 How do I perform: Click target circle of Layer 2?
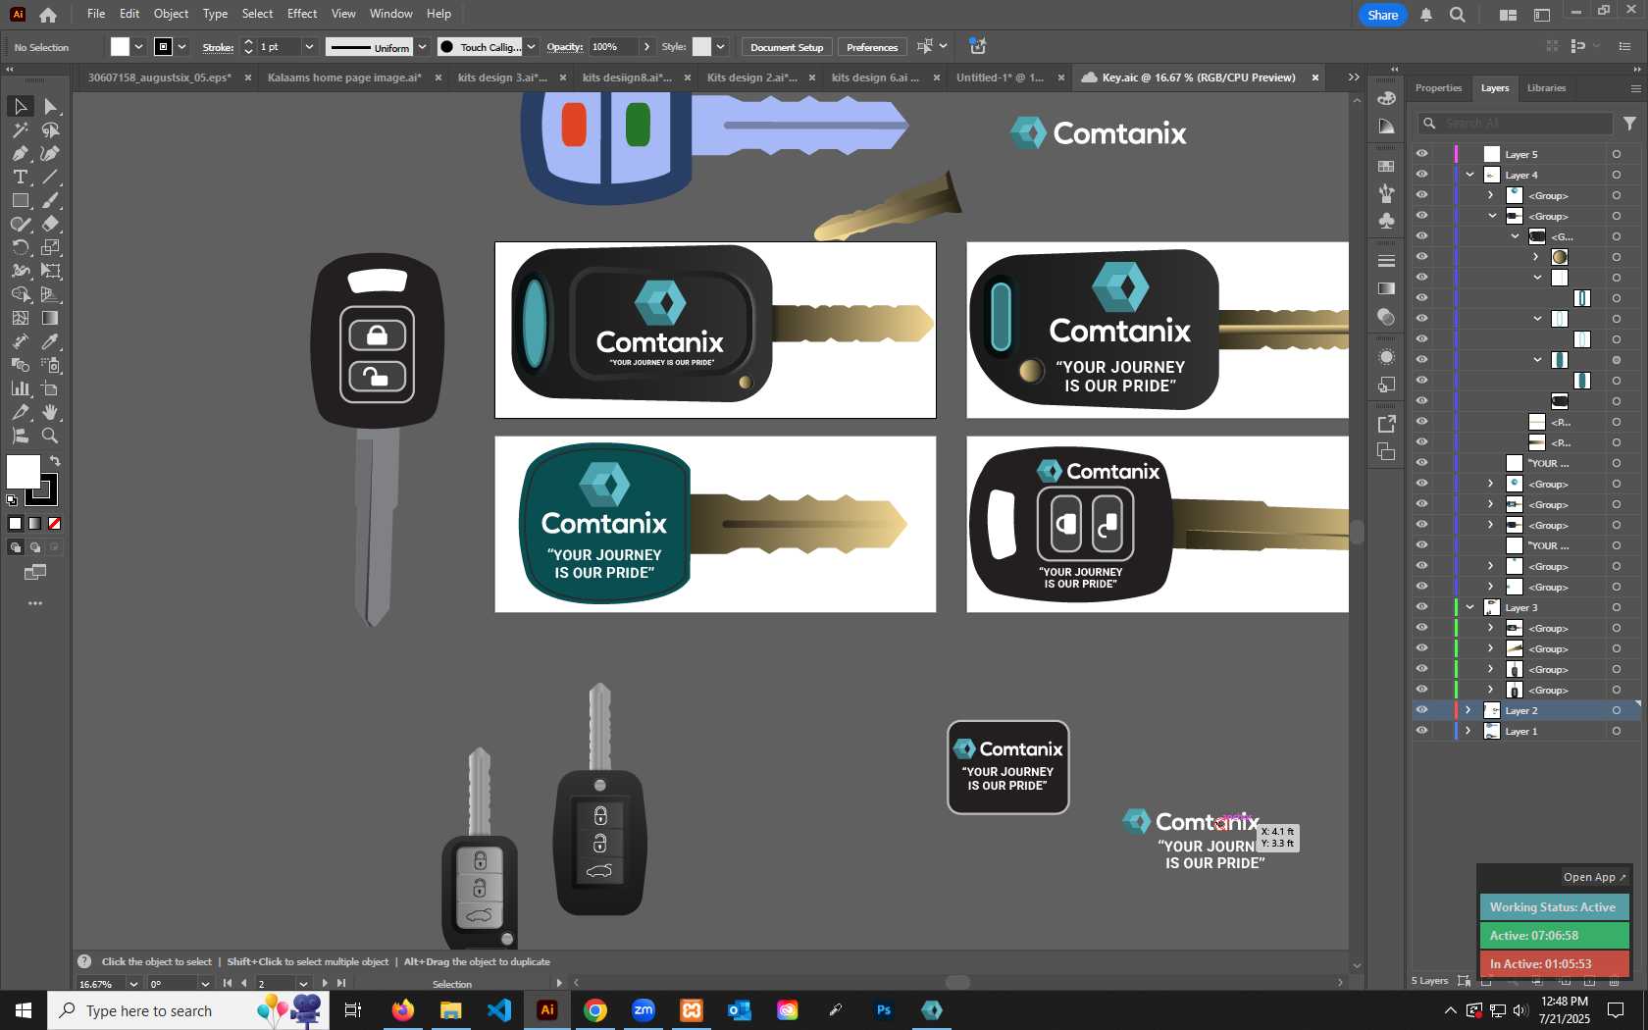click(1617, 710)
